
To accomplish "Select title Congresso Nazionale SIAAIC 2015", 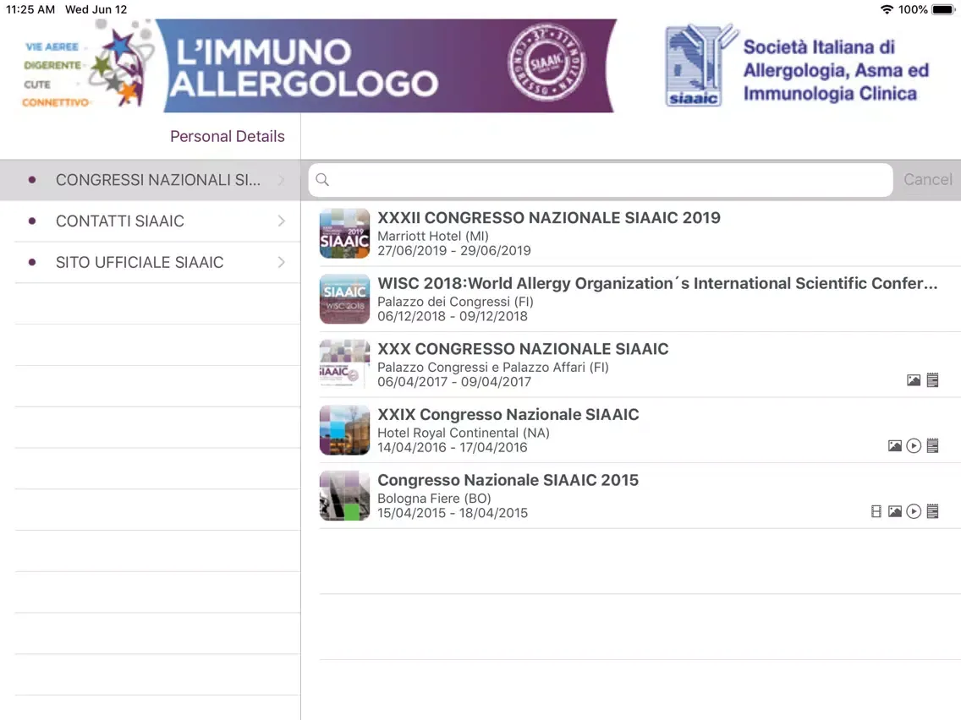I will tap(508, 480).
